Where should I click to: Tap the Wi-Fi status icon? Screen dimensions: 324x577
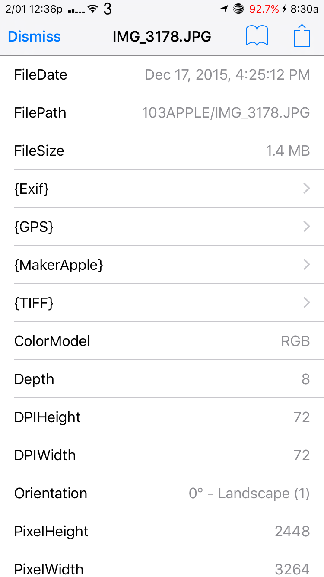coord(92,9)
